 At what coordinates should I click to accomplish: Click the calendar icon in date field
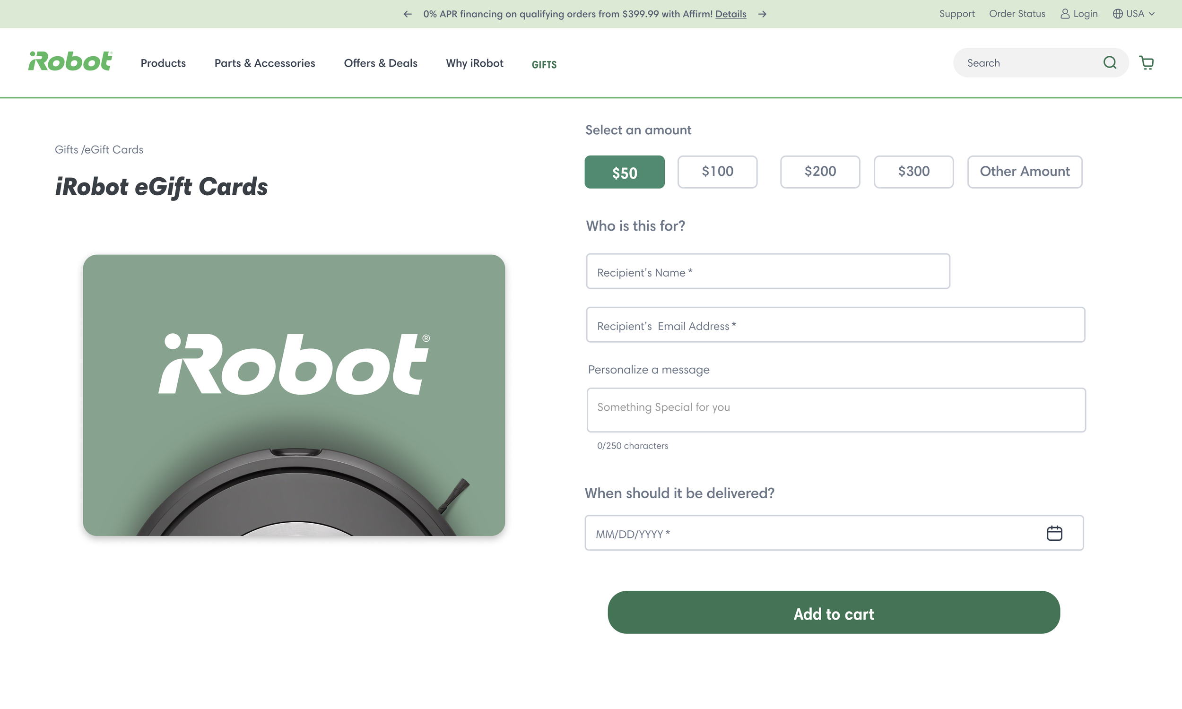[1054, 533]
